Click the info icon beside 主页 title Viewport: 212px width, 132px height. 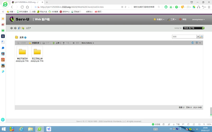25,37
